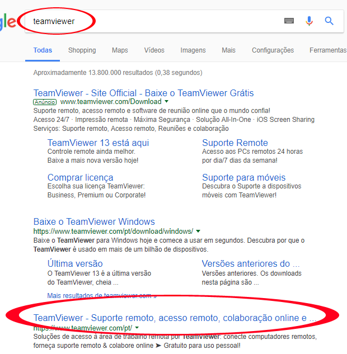Open the 'Suporte Remote' sitelink
Viewport: 347px width, 354px height.
(x=235, y=143)
